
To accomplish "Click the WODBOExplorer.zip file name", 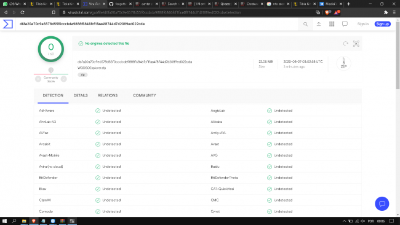I will pos(92,68).
